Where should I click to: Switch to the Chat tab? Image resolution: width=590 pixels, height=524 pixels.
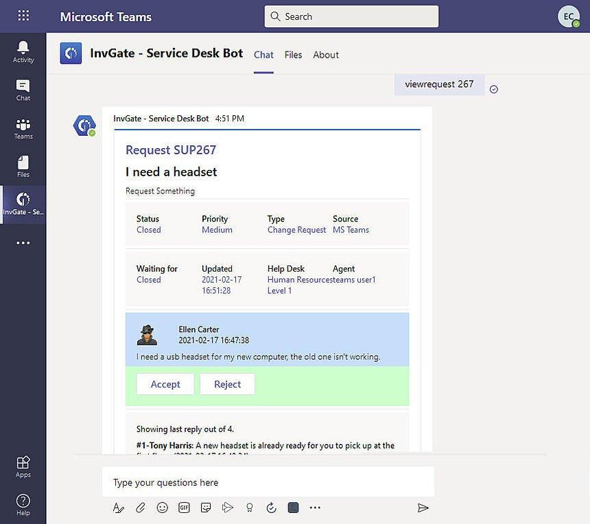tap(263, 55)
